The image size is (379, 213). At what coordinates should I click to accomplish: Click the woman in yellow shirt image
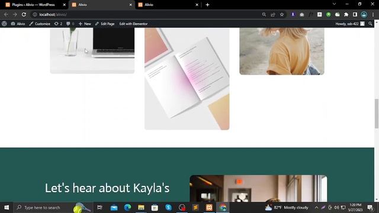tap(282, 51)
